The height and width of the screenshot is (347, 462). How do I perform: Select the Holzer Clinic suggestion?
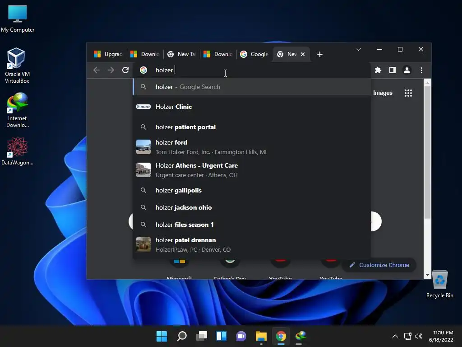(252, 107)
